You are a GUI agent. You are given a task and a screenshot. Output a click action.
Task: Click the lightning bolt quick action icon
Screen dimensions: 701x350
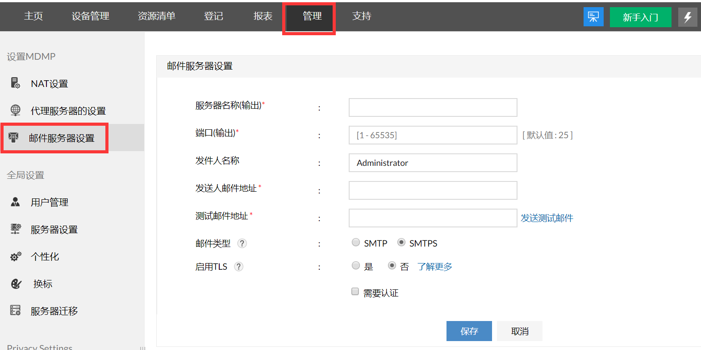pyautogui.click(x=688, y=17)
